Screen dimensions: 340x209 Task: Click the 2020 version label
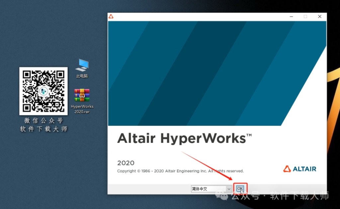126,163
